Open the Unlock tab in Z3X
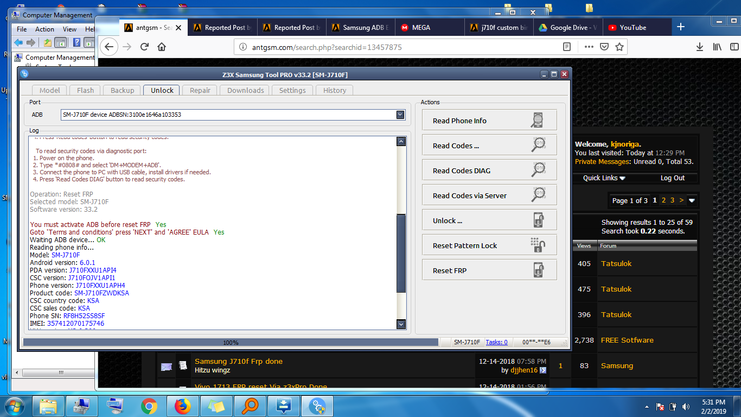This screenshot has height=417, width=741. pos(162,90)
